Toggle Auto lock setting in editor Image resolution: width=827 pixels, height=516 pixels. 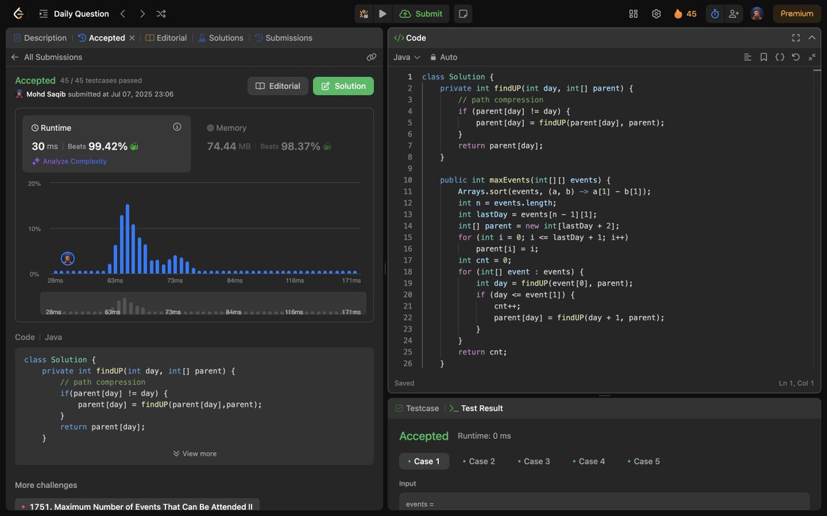tap(443, 57)
